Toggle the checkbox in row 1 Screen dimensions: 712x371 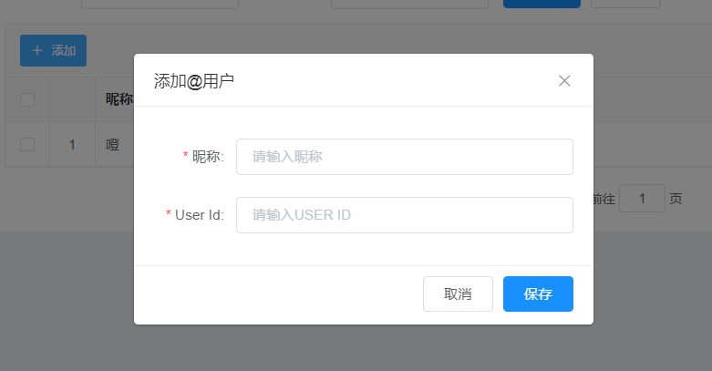tap(27, 144)
